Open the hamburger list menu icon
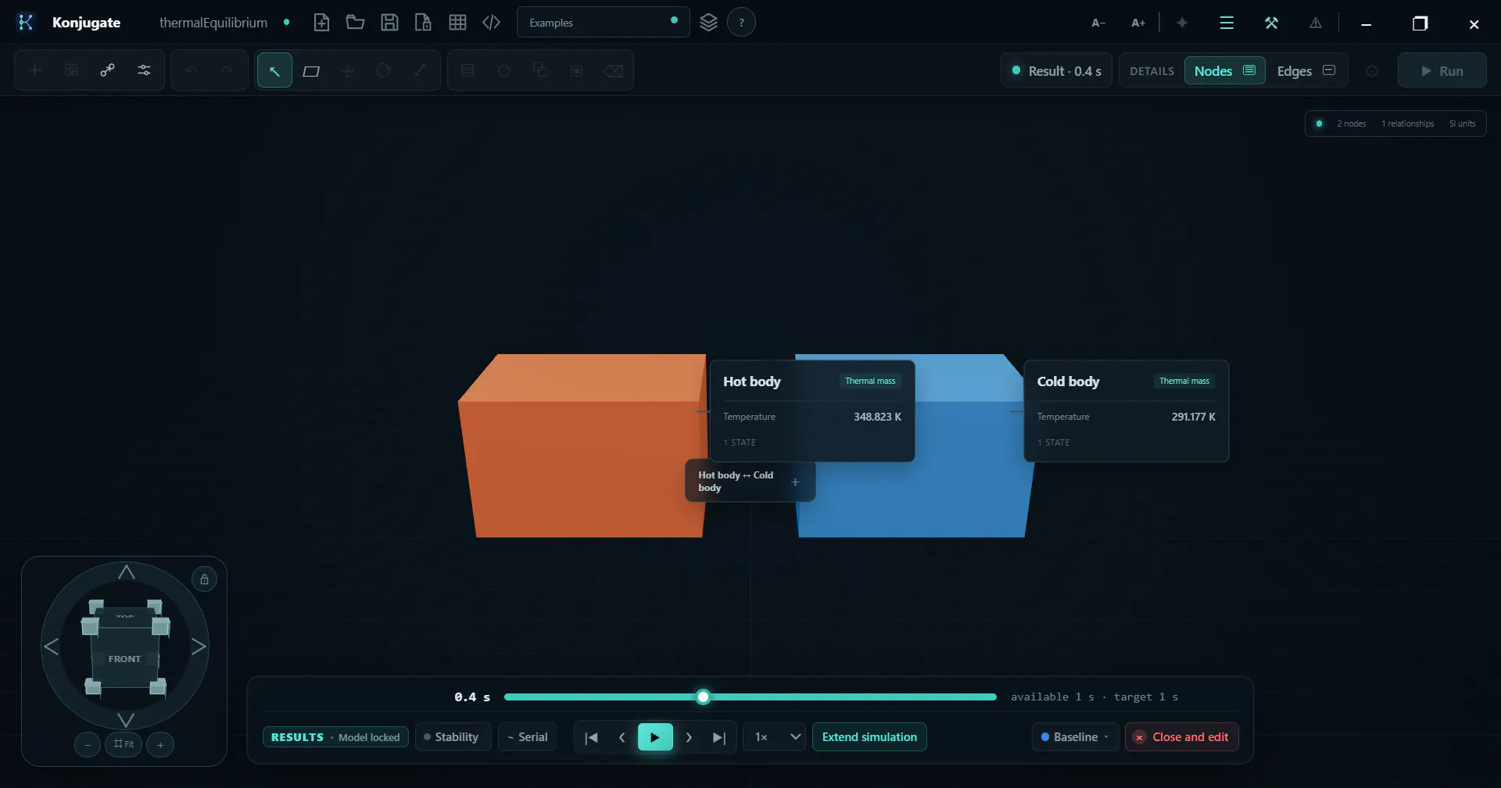 [1227, 23]
